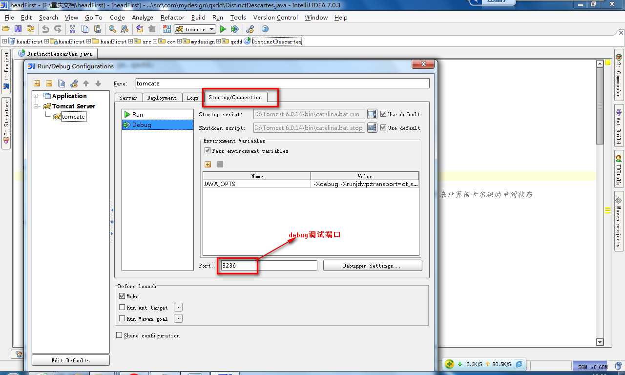Collapse the Tomcat Server tree node
The image size is (625, 375).
[x=37, y=106]
